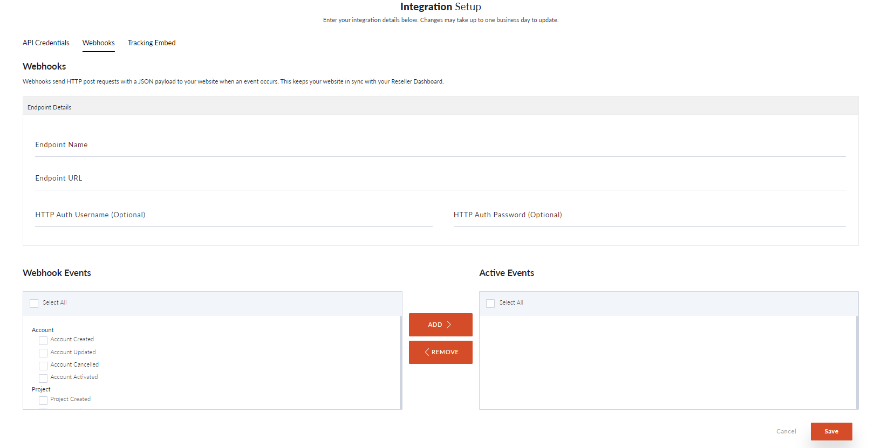The image size is (881, 448).
Task: Click the Webhook Events list scrollbar
Action: click(401, 362)
